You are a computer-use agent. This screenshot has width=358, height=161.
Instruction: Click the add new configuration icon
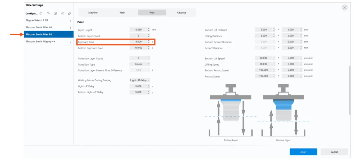click(x=55, y=13)
